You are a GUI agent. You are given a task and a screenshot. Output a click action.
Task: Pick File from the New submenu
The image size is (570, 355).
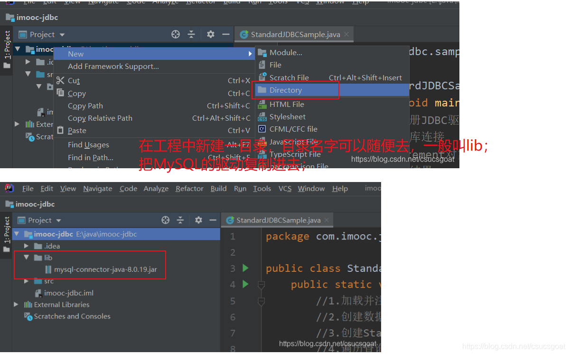point(275,65)
